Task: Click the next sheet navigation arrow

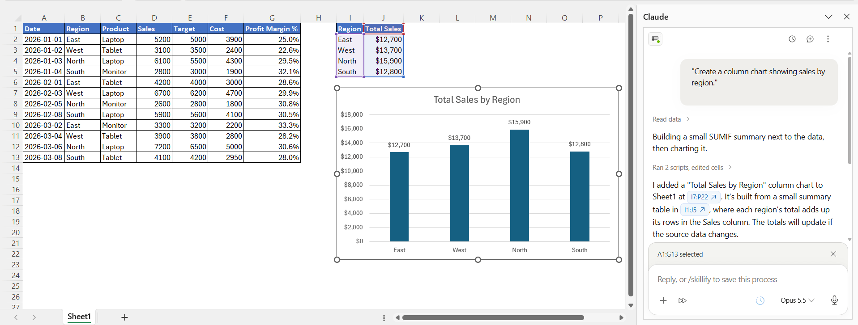Action: pyautogui.click(x=34, y=317)
